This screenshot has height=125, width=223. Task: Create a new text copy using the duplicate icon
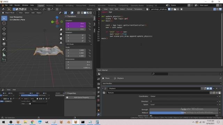coord(172,9)
